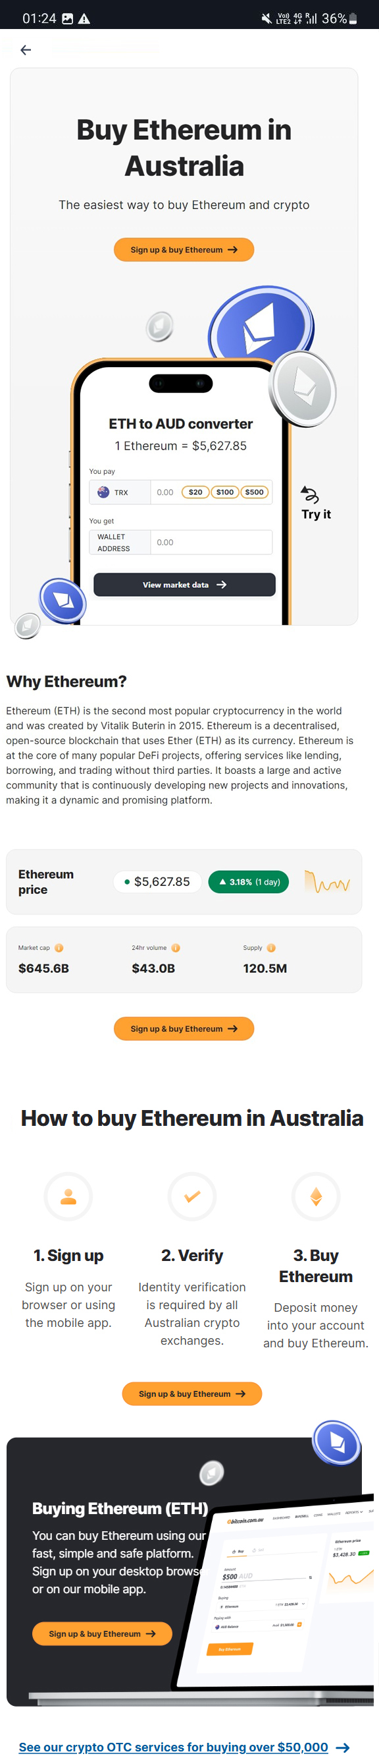Click the 24hr volume info icon
The image size is (379, 1758).
(176, 947)
